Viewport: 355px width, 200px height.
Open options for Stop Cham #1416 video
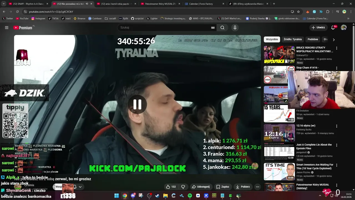336,68
